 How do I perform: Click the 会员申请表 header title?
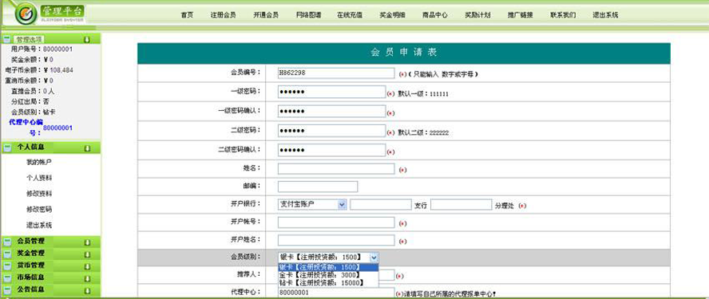click(404, 53)
